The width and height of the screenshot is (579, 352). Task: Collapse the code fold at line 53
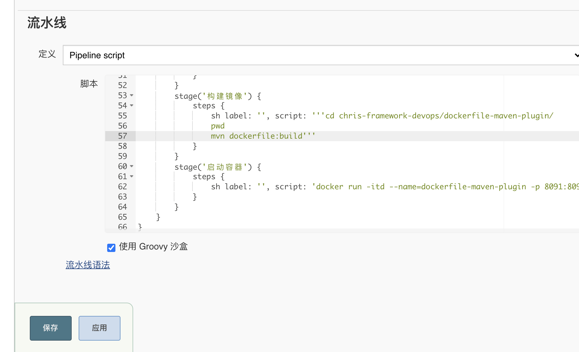132,95
